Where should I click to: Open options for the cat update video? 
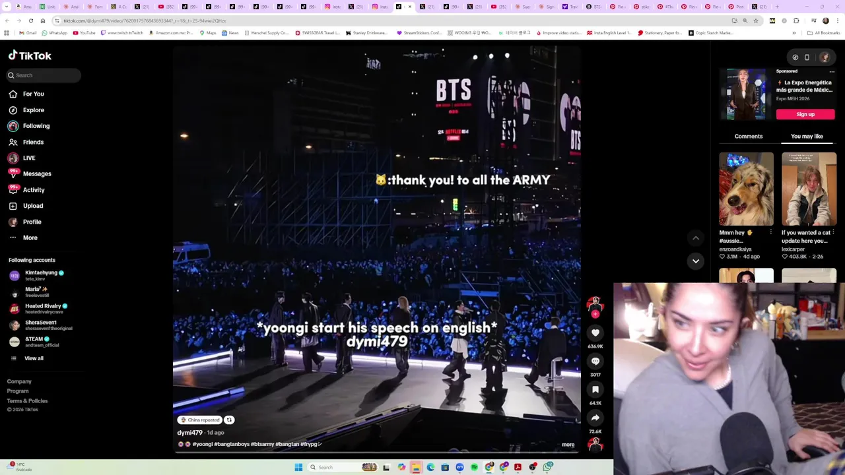click(833, 232)
